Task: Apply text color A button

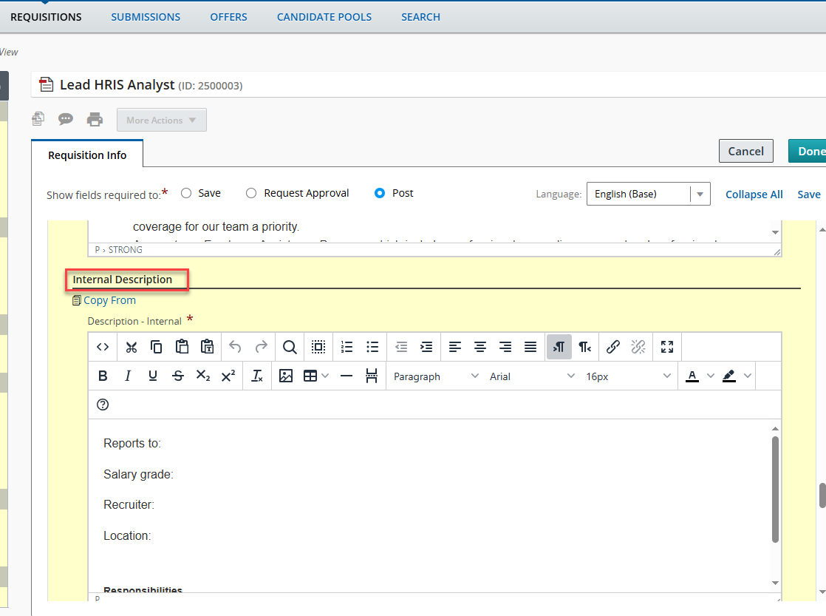Action: click(692, 376)
